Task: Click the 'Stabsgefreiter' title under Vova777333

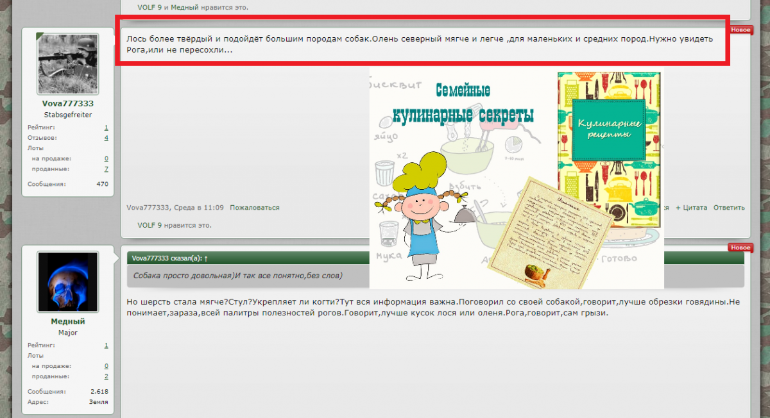Action: 68,115
